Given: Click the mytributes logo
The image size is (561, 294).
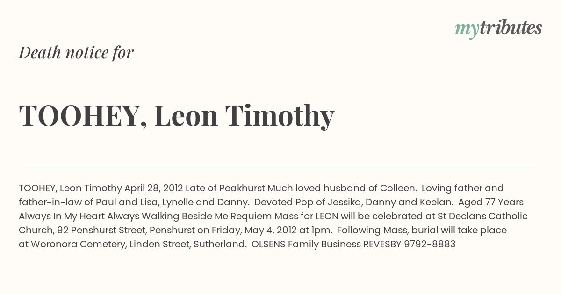Looking at the screenshot, I should coord(498,28).
